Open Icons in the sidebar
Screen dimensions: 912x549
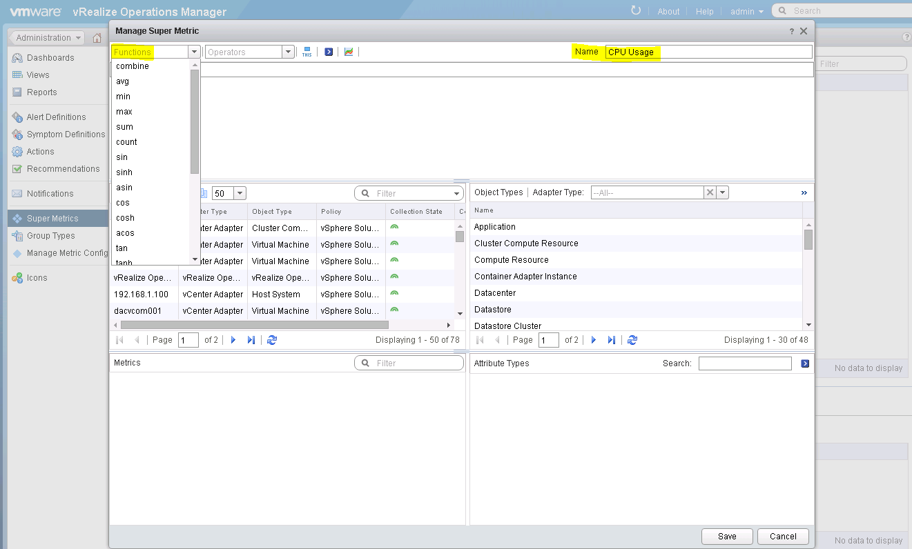pyautogui.click(x=37, y=278)
